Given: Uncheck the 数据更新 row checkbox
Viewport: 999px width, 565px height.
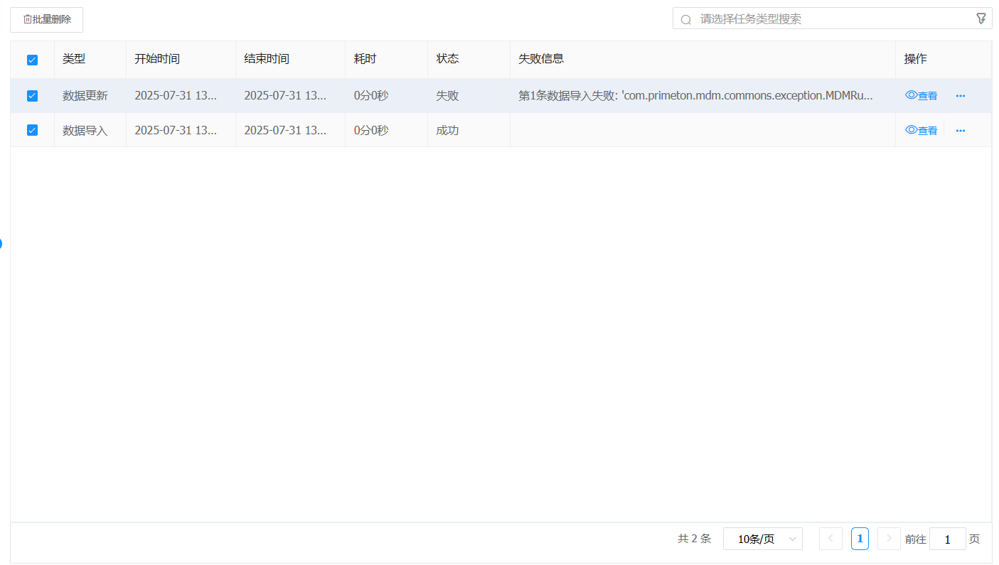Looking at the screenshot, I should (x=32, y=96).
